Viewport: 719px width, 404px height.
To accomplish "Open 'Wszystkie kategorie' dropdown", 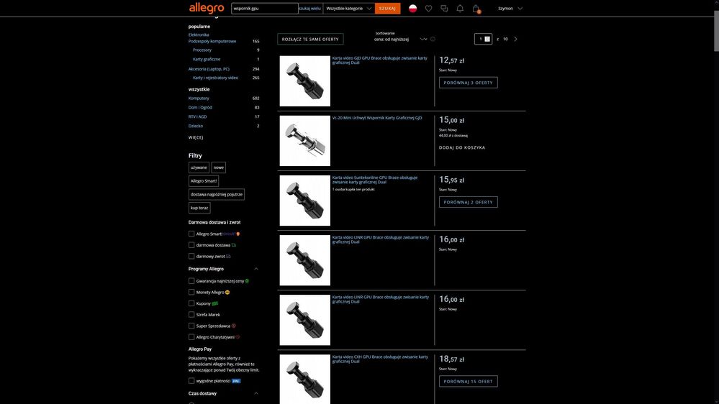I will tap(348, 8).
